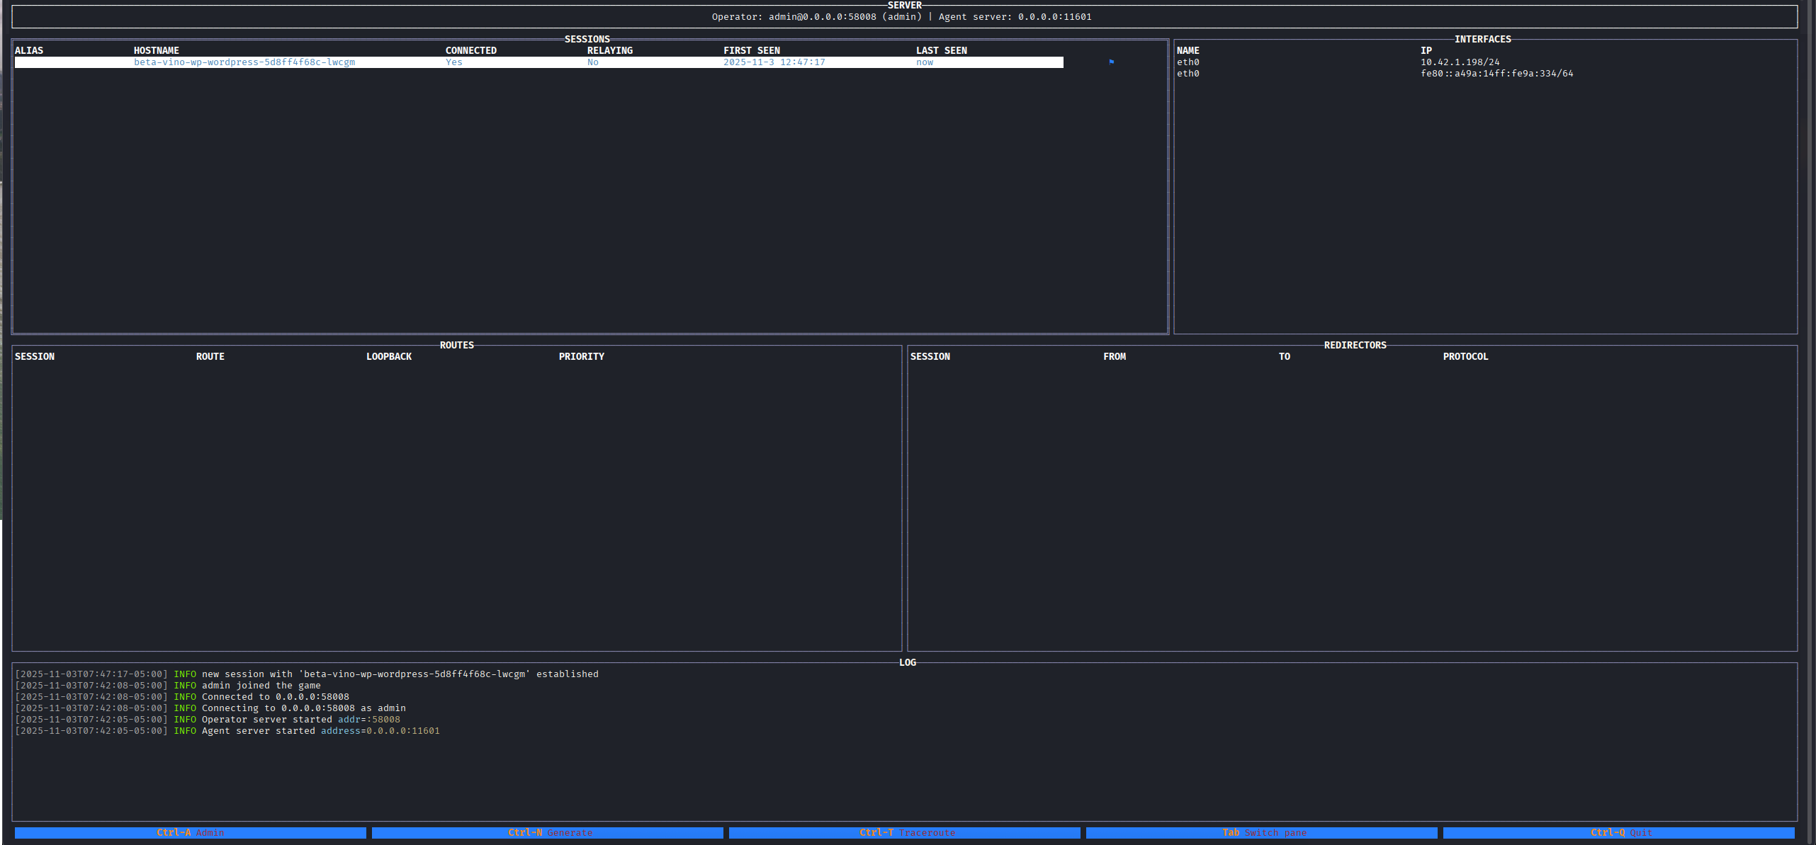1816x845 pixels.
Task: Click the FIRST SEEN column header
Action: click(x=752, y=50)
